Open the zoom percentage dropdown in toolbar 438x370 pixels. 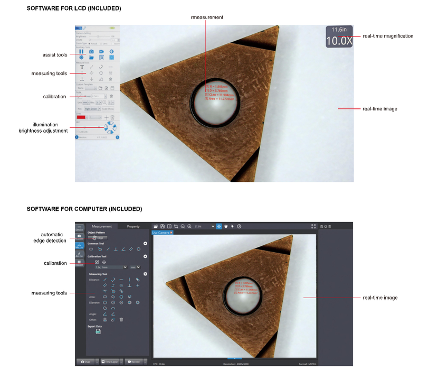coord(213,226)
